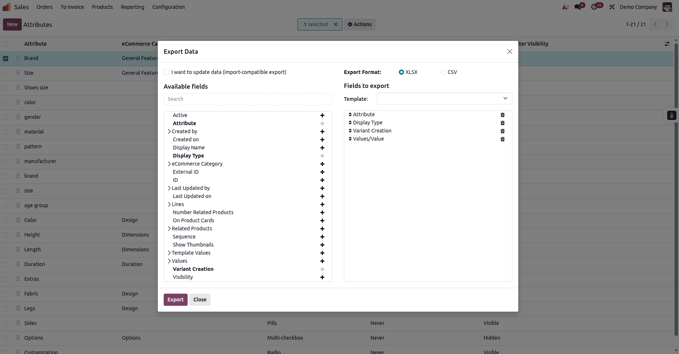Click the Export button
Viewport: 679px width, 354px height.
click(x=175, y=300)
